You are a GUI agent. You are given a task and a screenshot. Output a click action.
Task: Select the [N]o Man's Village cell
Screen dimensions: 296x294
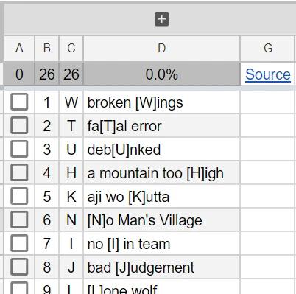(162, 220)
